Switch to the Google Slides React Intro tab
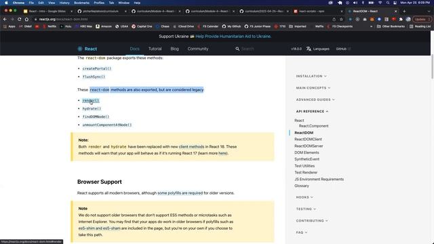Screen dimensions: 434x244 (x=47, y=12)
